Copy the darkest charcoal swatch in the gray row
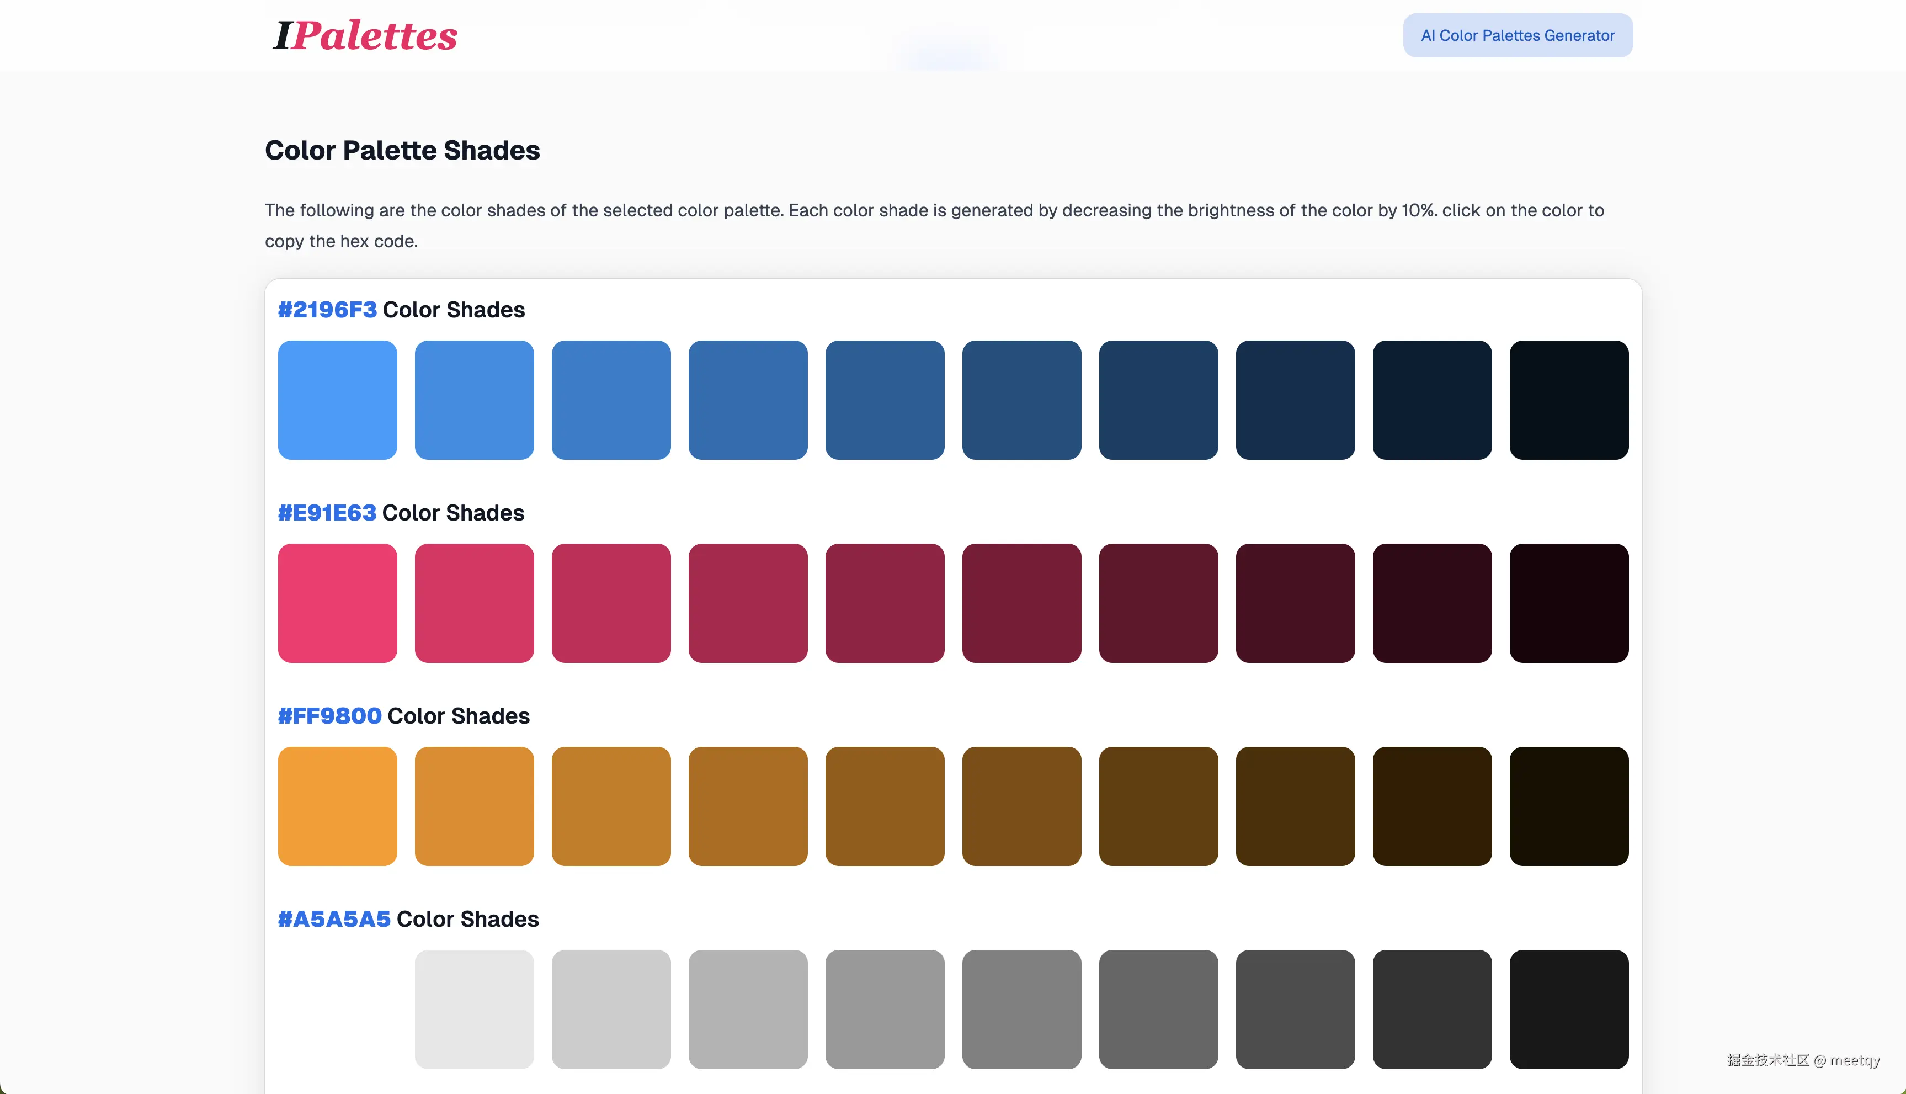The width and height of the screenshot is (1906, 1094). [1569, 1009]
